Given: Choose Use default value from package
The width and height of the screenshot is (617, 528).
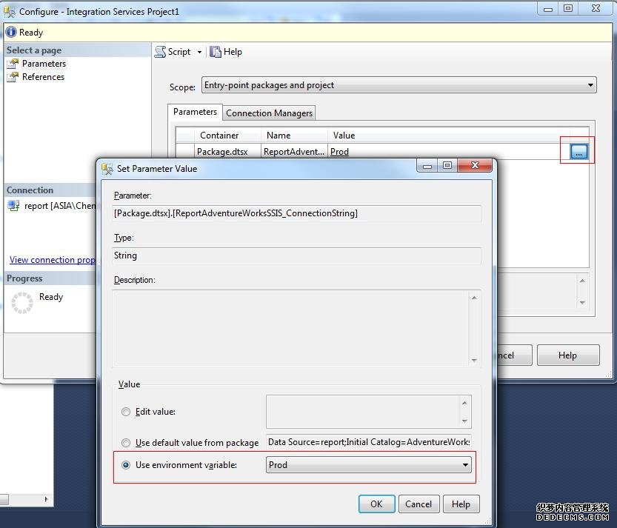Looking at the screenshot, I should pyautogui.click(x=126, y=443).
